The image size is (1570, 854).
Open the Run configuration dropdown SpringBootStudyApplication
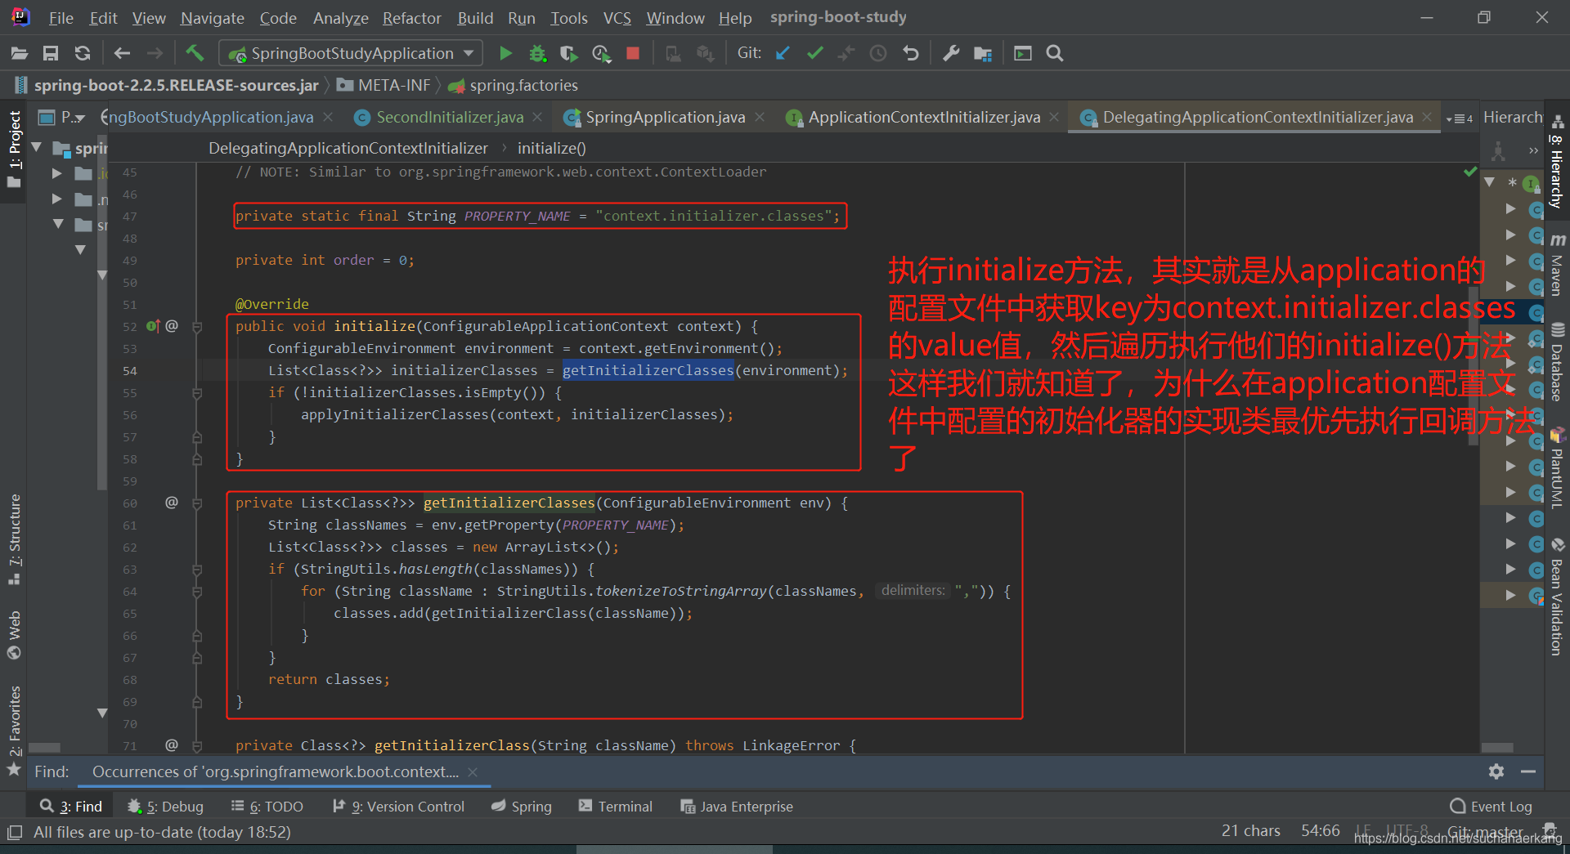coord(351,54)
